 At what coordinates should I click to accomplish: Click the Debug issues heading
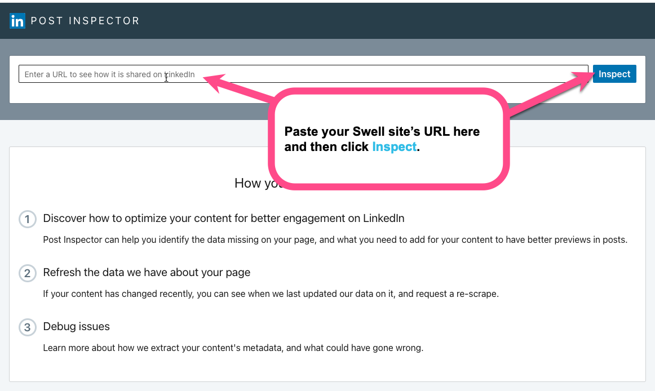tap(76, 326)
